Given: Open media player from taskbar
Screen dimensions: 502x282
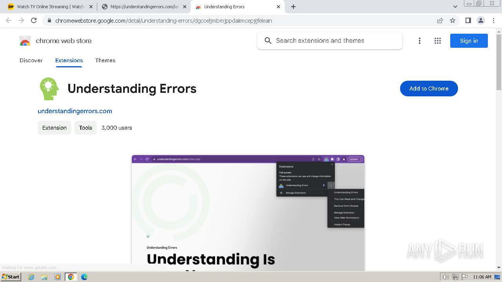Looking at the screenshot, I should pos(58,277).
